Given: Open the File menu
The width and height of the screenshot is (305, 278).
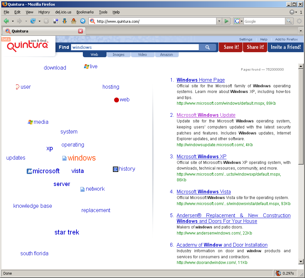Looking at the screenshot, I should coord(6,12).
